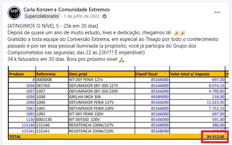The image size is (232, 145).
Task: Open the spreadsheet image attachment
Action: [116, 105]
